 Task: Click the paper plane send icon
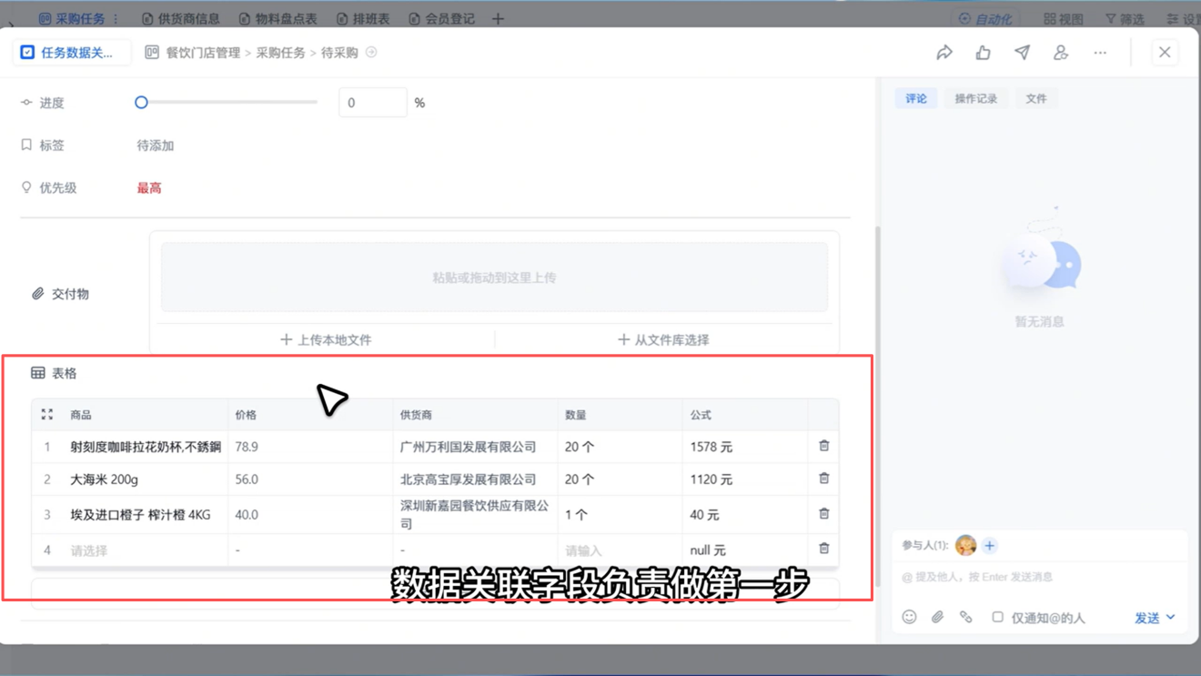(1023, 53)
